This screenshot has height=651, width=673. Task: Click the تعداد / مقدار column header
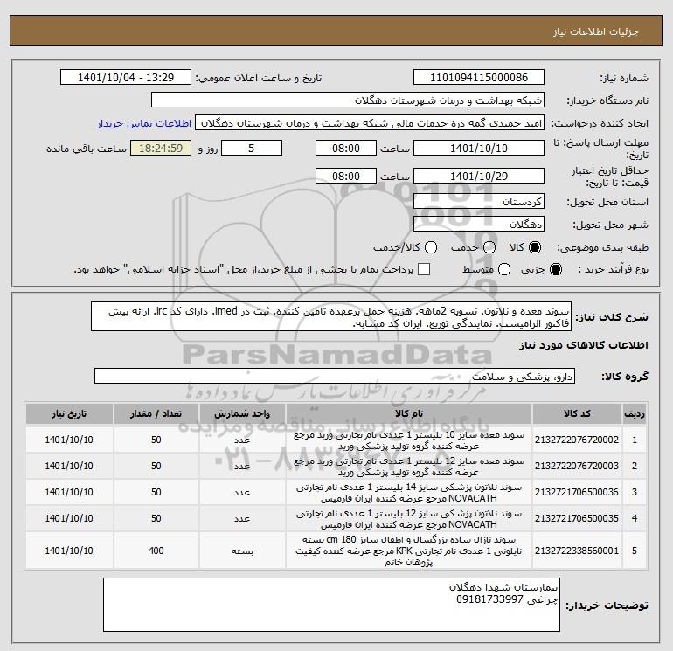(x=156, y=413)
